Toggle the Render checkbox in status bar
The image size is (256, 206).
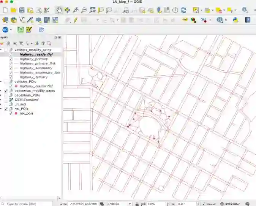204,204
